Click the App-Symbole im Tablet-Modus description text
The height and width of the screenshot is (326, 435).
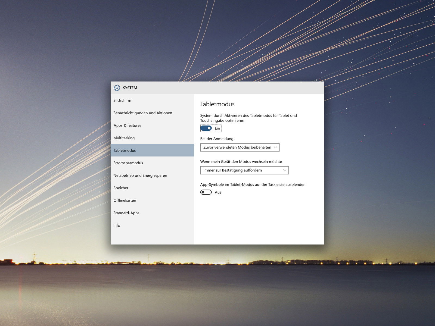[x=253, y=184]
